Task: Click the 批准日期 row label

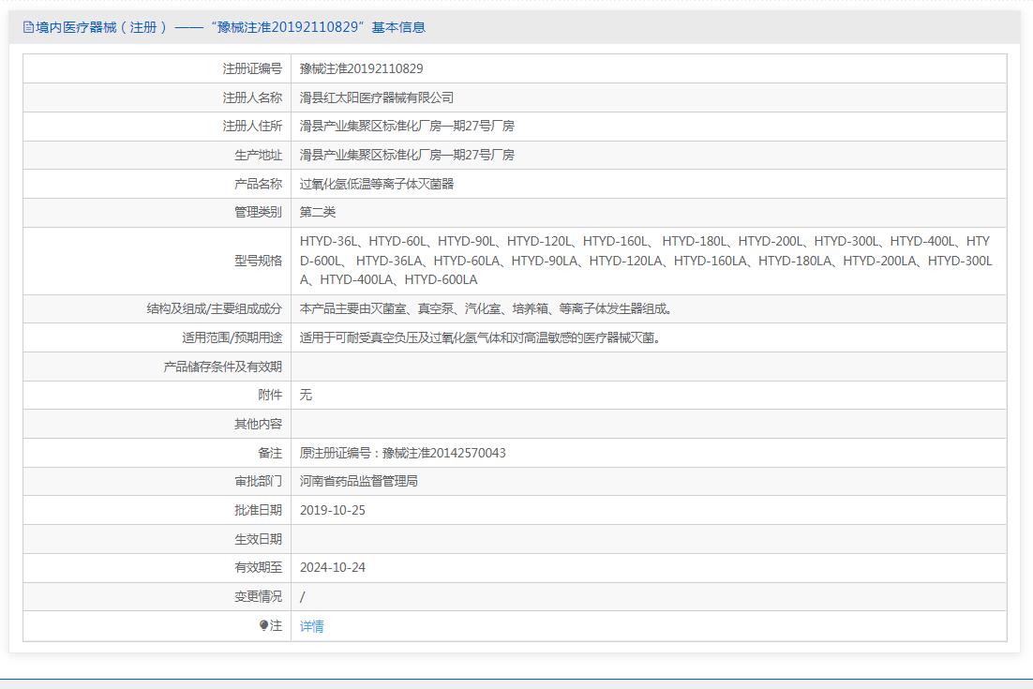Action: coord(258,510)
